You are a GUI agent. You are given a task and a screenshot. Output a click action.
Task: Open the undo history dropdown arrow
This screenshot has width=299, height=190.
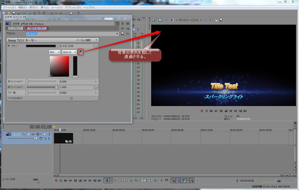click(x=56, y=13)
